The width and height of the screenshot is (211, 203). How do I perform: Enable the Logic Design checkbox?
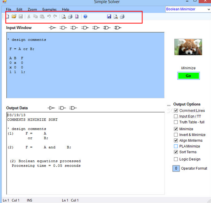pyautogui.click(x=176, y=159)
